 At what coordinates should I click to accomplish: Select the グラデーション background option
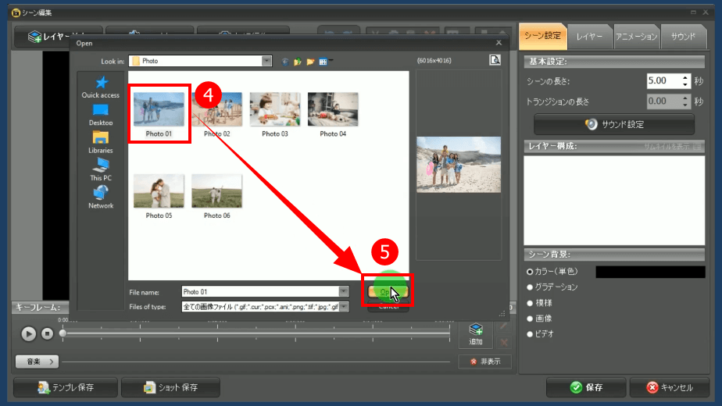click(x=530, y=287)
